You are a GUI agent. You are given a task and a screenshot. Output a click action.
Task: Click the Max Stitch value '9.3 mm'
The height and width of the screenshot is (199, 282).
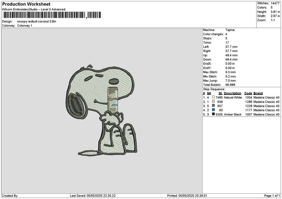click(x=231, y=72)
